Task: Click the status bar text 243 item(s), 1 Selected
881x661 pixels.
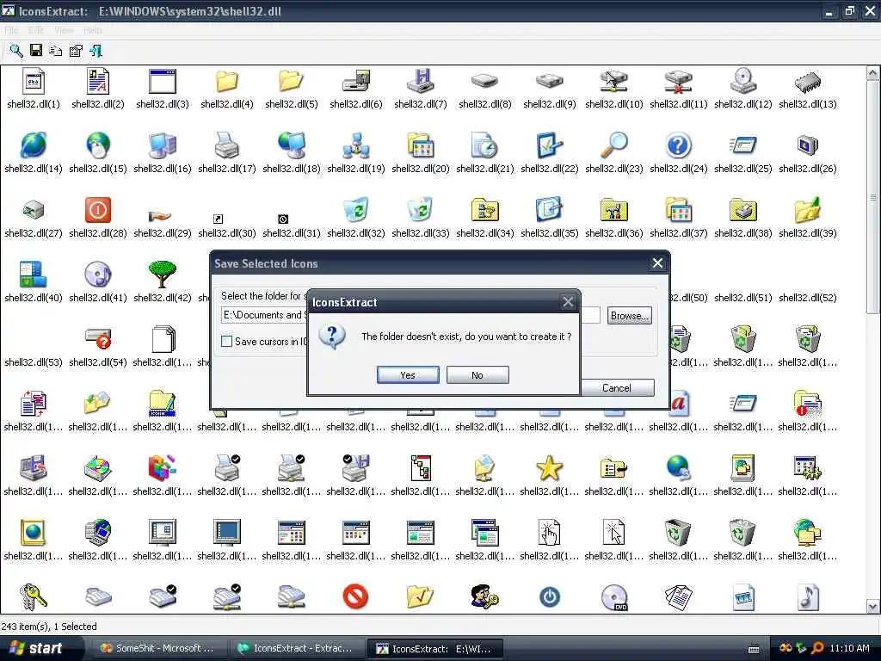Action: click(x=49, y=627)
